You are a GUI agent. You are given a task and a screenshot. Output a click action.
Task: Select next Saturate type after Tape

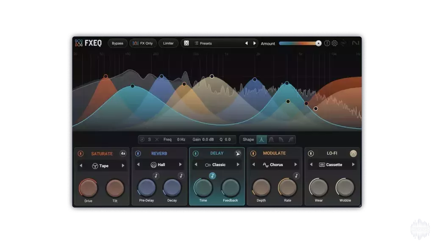point(123,166)
